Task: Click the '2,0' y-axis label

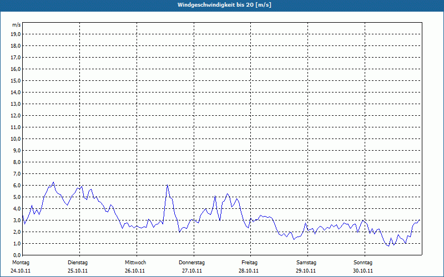Action: (17, 232)
